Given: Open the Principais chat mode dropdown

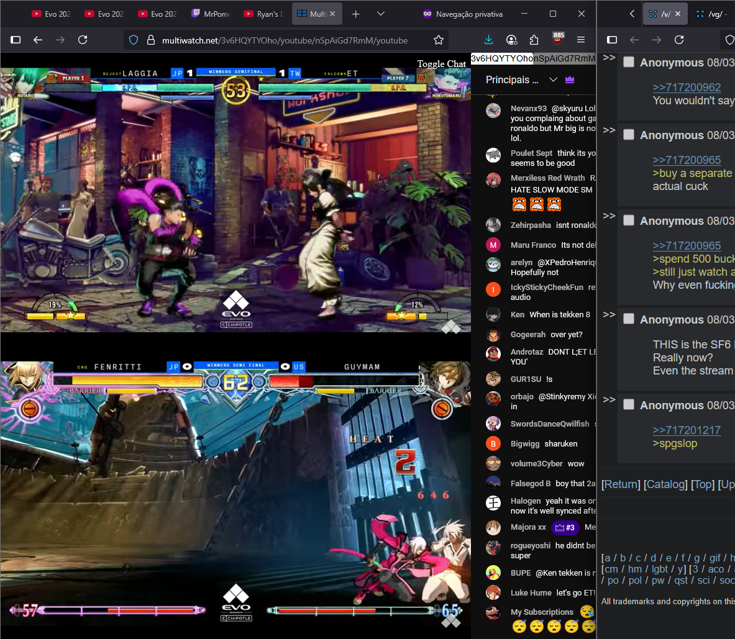Looking at the screenshot, I should [553, 79].
